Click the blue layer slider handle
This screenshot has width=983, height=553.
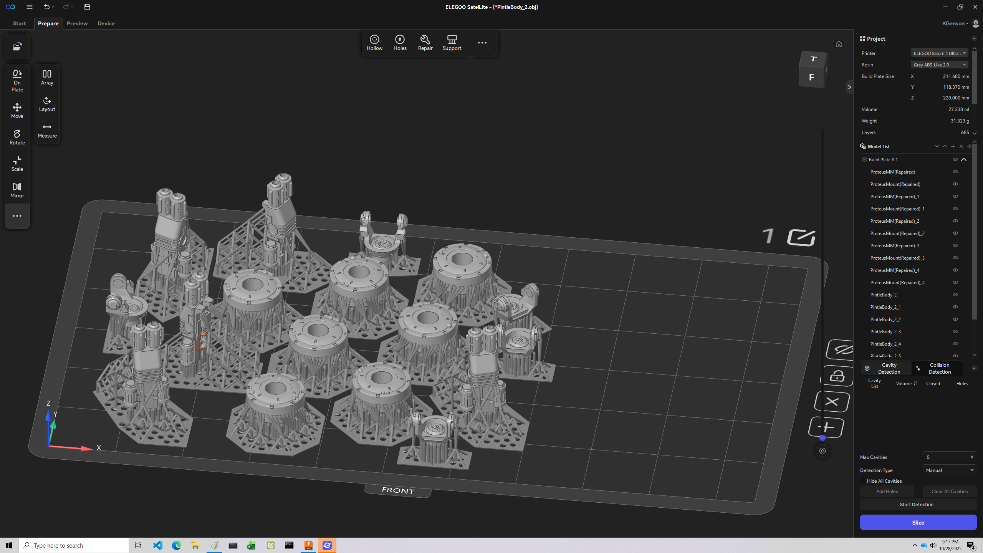pyautogui.click(x=822, y=438)
